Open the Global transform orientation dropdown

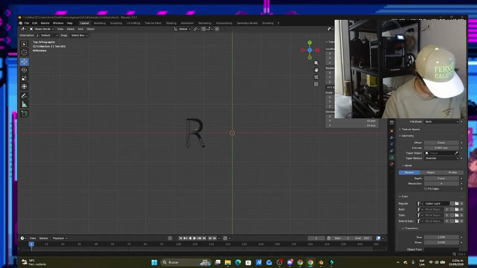tap(183, 29)
